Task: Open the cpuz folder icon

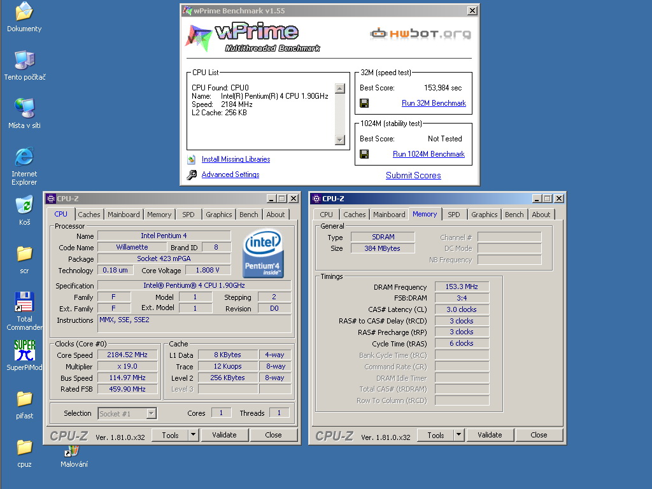Action: (x=24, y=448)
